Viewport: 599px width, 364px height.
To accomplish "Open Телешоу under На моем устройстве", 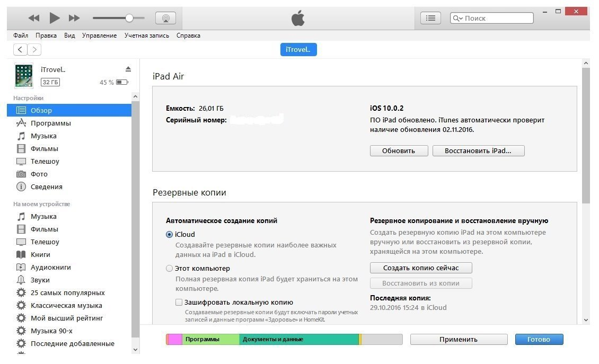I will click(x=69, y=242).
